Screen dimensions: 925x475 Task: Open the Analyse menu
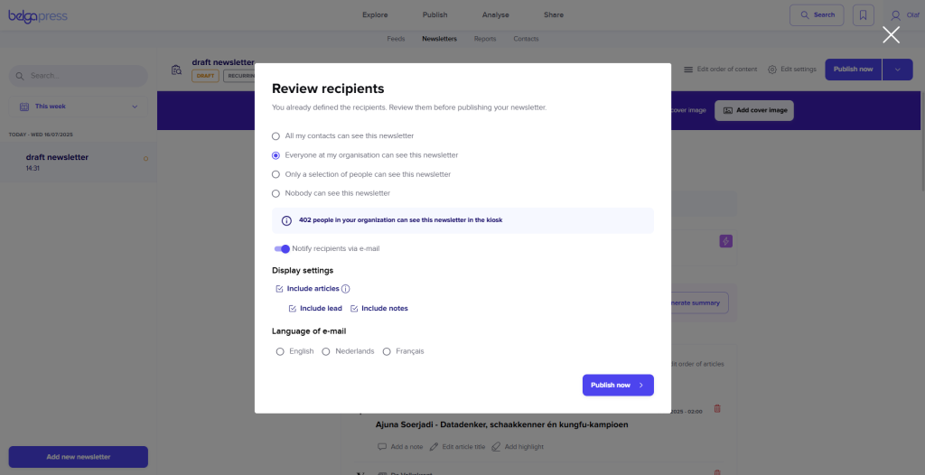pos(496,15)
